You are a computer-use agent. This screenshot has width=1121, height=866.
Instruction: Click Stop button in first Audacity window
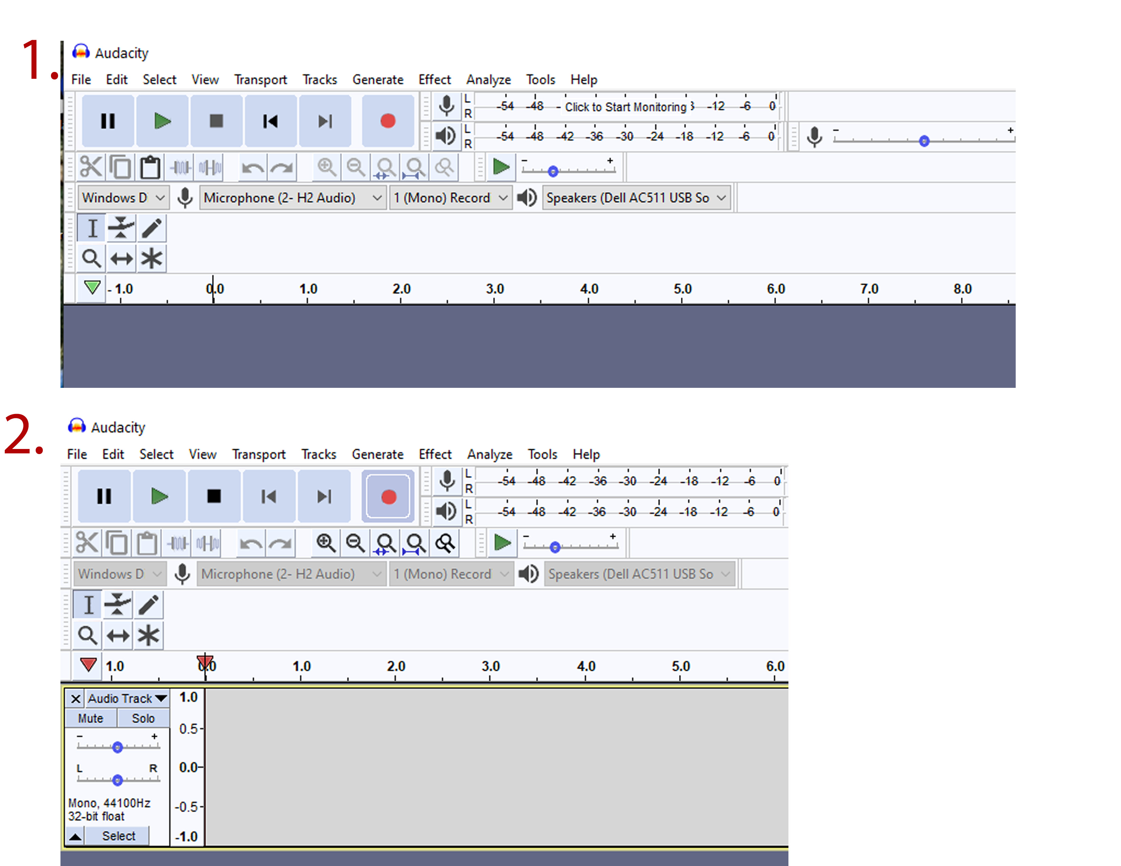(x=217, y=121)
